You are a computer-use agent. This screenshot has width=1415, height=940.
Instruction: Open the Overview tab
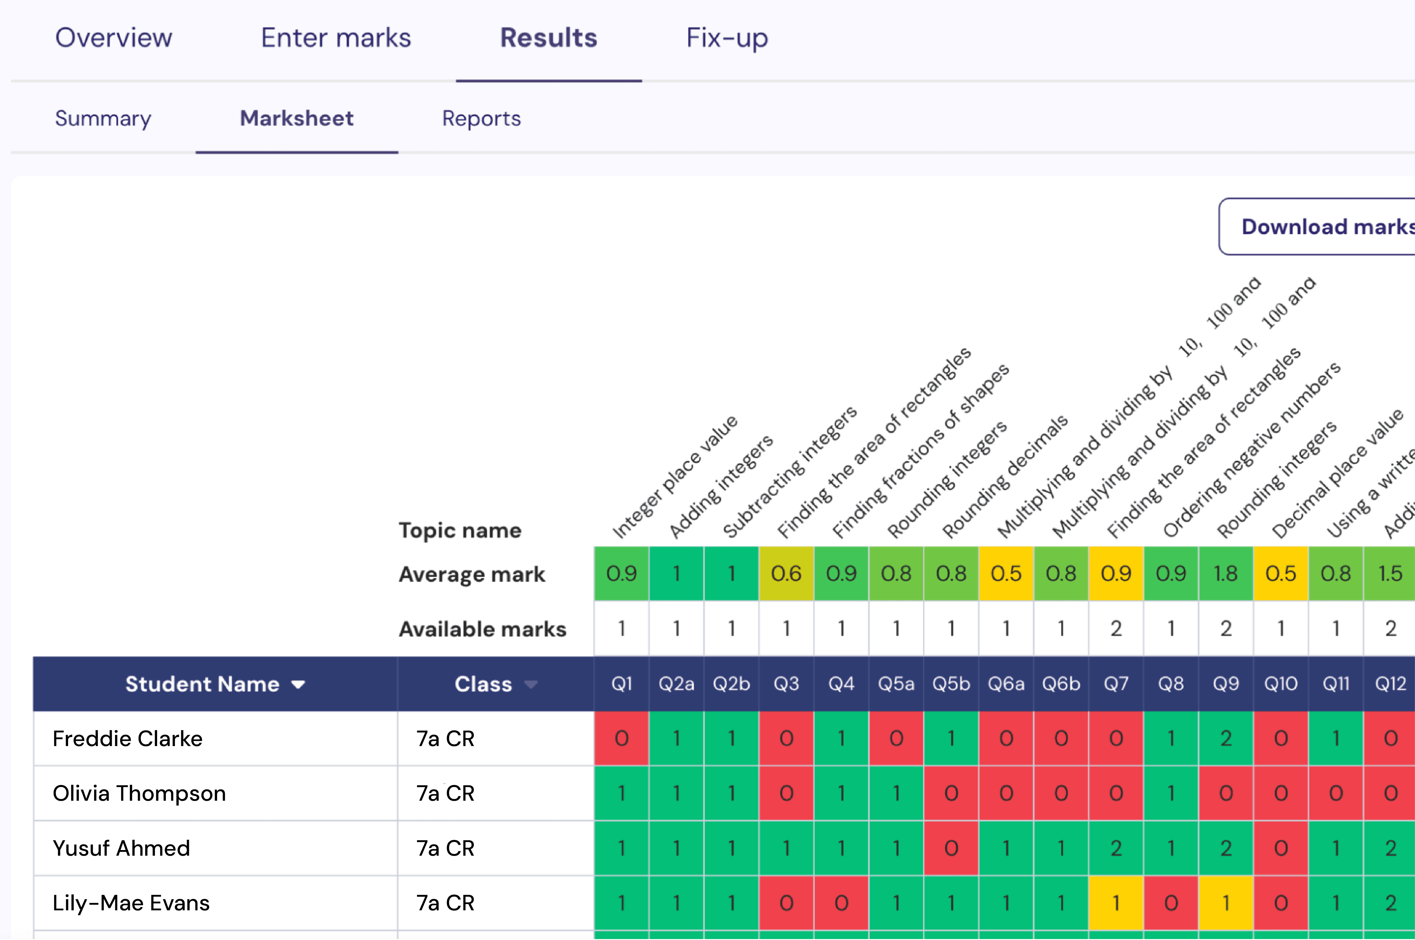tap(114, 38)
